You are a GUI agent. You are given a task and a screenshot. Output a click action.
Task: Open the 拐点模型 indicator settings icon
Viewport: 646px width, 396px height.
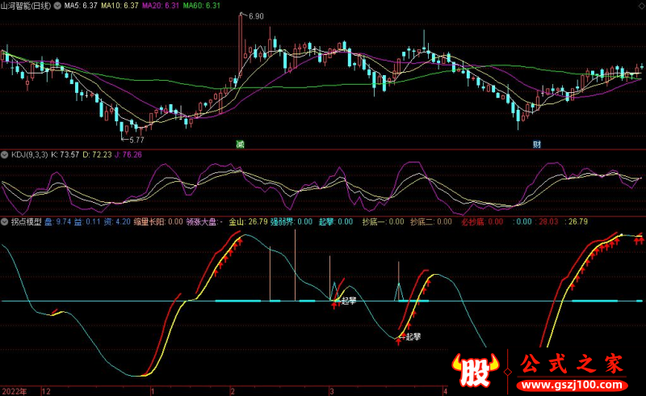pyautogui.click(x=4, y=221)
